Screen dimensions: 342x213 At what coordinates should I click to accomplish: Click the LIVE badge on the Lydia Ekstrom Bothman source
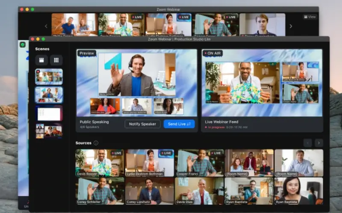(x=166, y=153)
